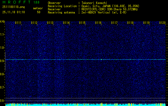Click the gray vertical range bar at left
This screenshot has height=106, width=168.
[x=5, y=61]
